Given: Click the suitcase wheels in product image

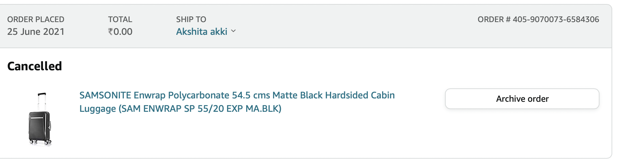Looking at the screenshot, I should coord(40,143).
